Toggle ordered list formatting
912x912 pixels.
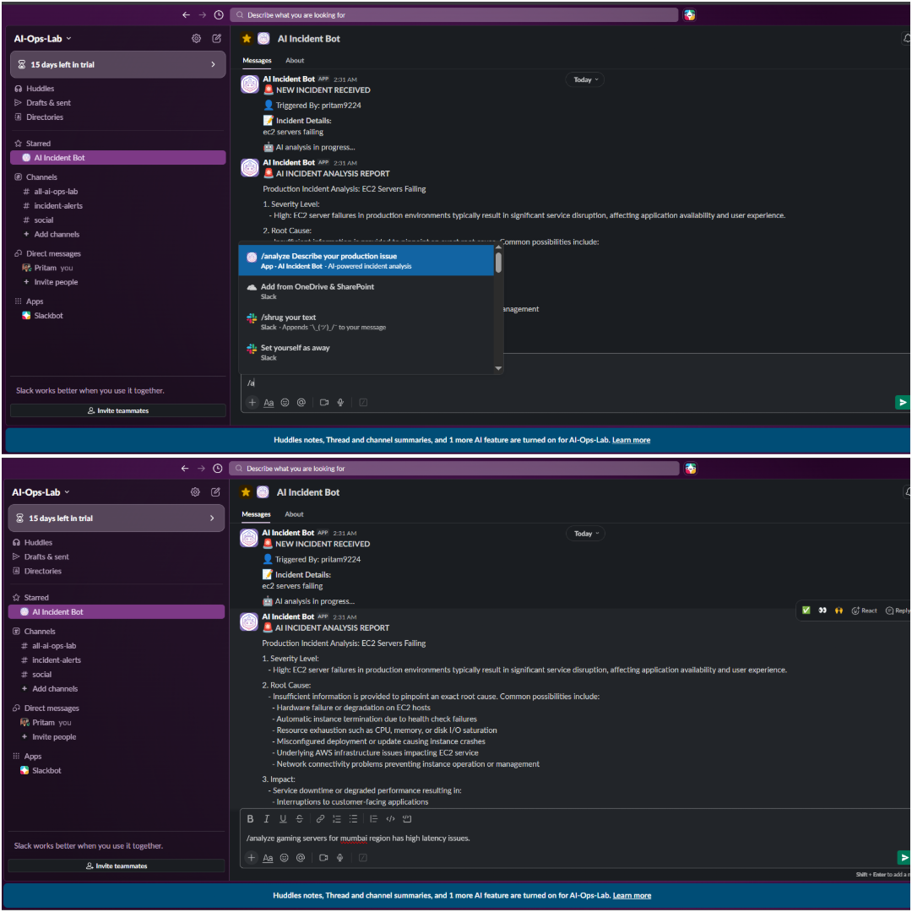337,818
